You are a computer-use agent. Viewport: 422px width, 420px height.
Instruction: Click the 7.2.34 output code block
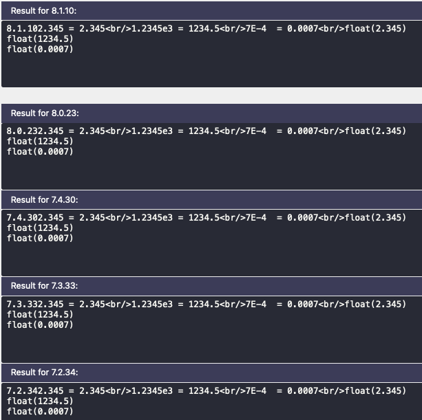click(x=211, y=401)
